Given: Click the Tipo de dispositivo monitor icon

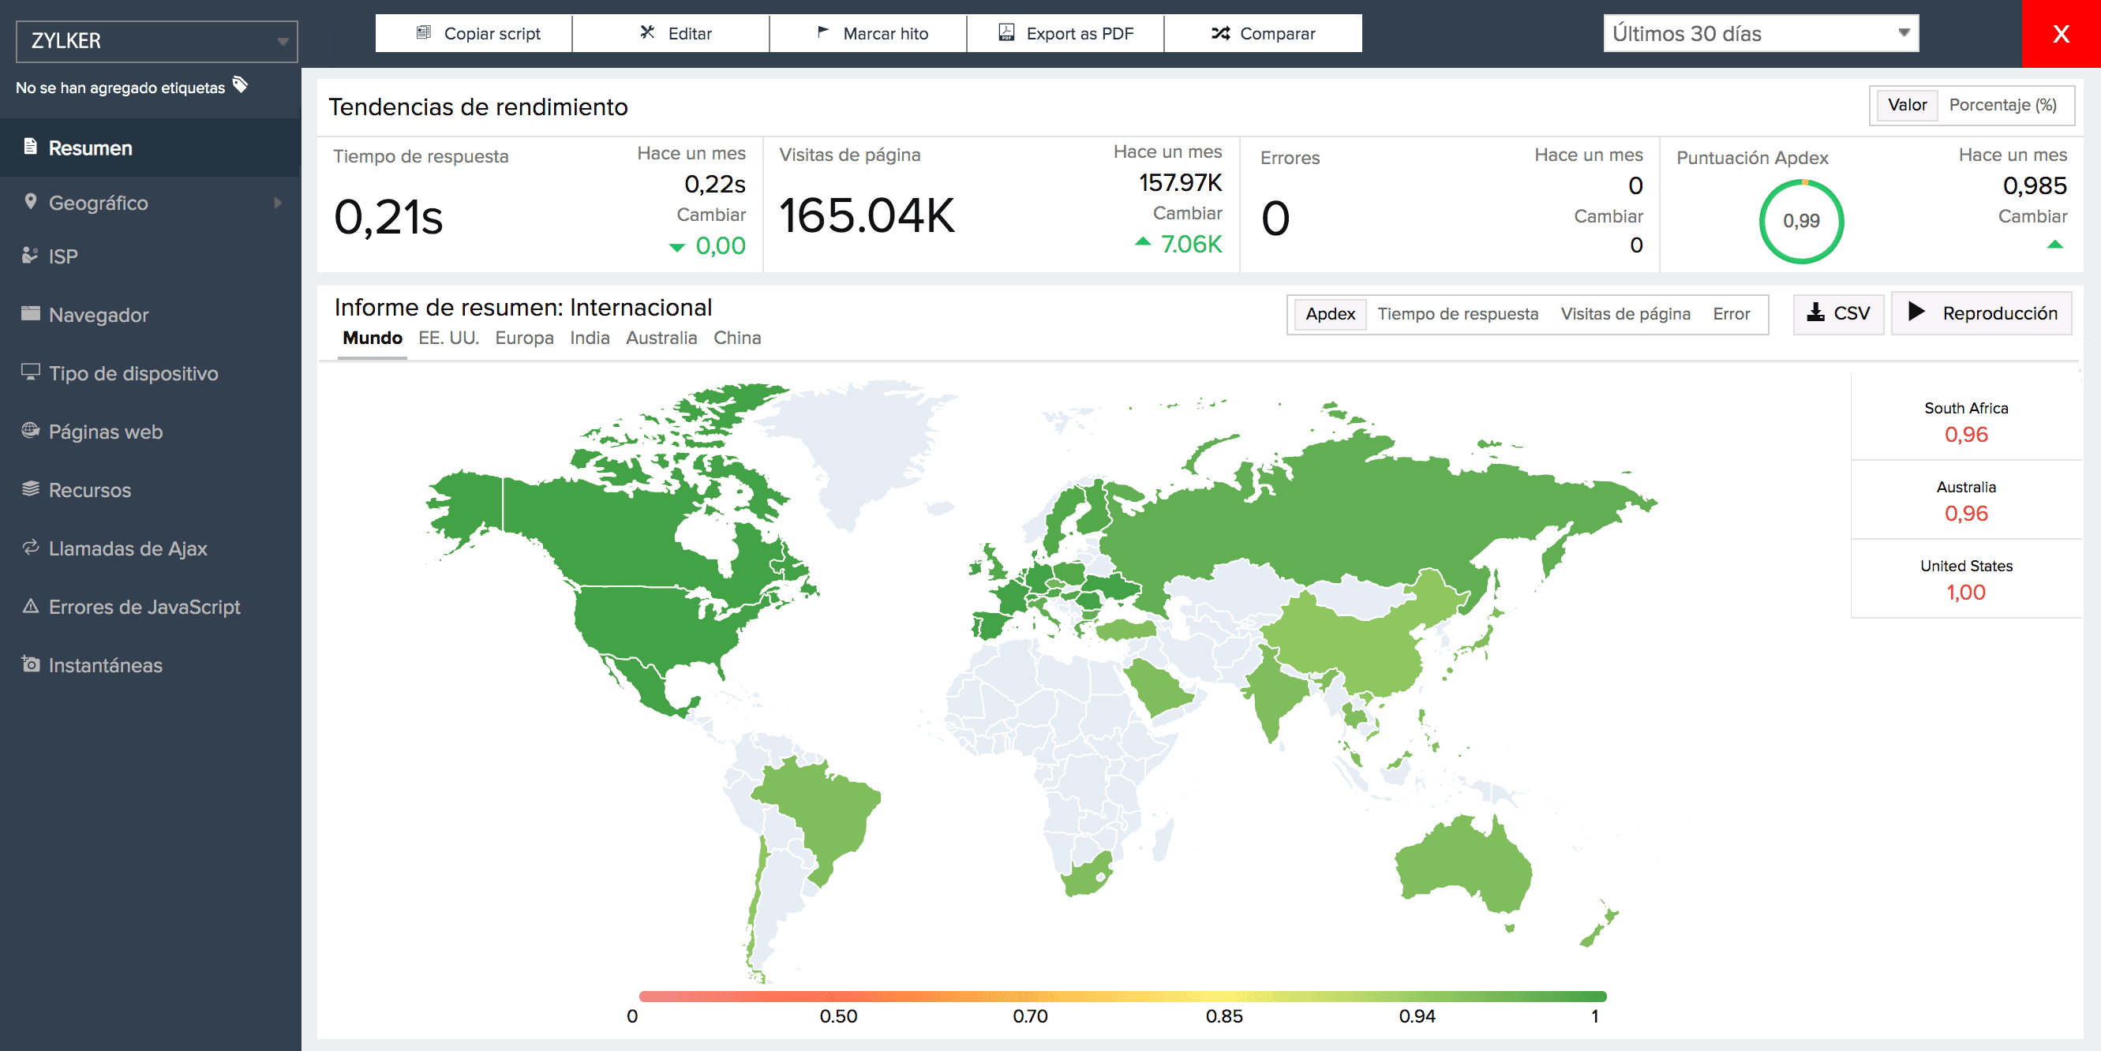Looking at the screenshot, I should (x=30, y=372).
